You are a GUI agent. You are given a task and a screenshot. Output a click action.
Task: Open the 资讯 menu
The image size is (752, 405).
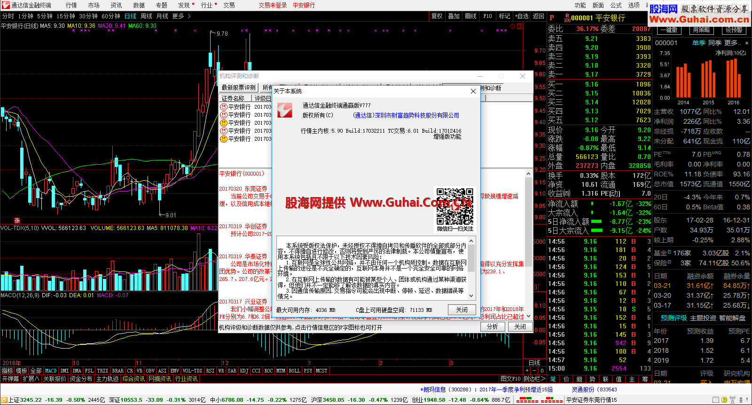[x=116, y=5]
